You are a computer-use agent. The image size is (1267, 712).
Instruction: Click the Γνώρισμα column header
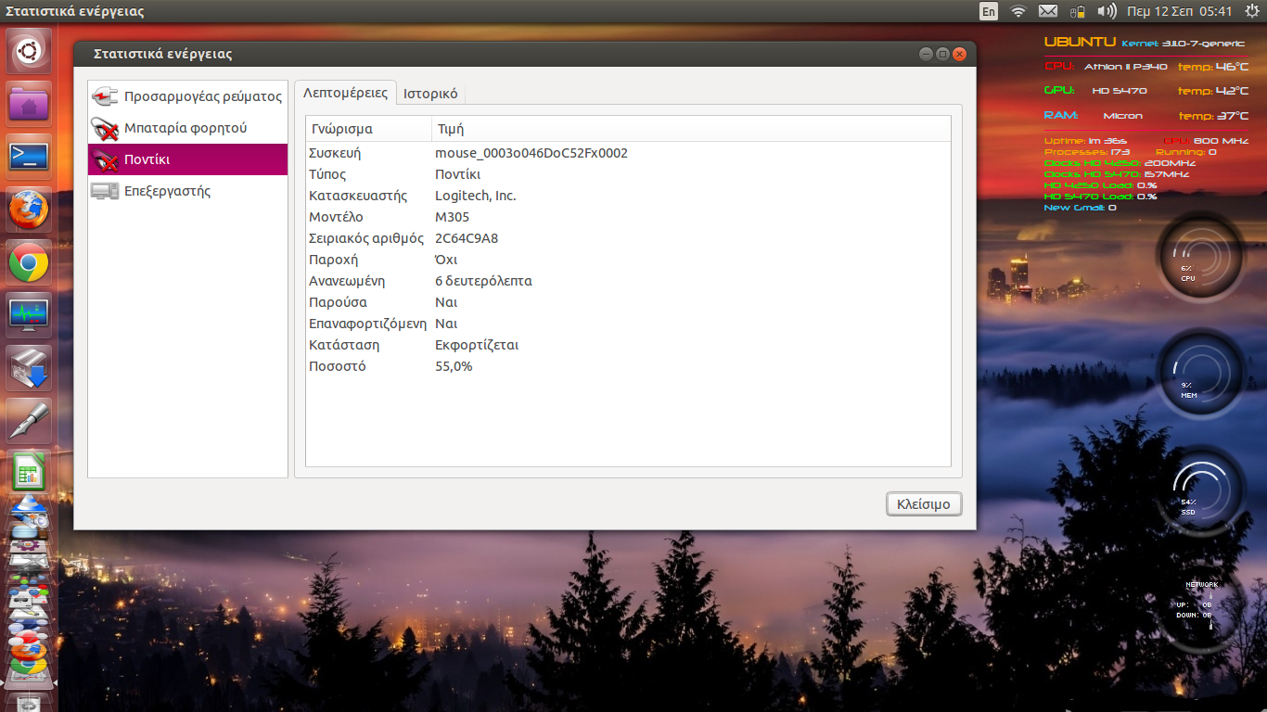coord(368,129)
